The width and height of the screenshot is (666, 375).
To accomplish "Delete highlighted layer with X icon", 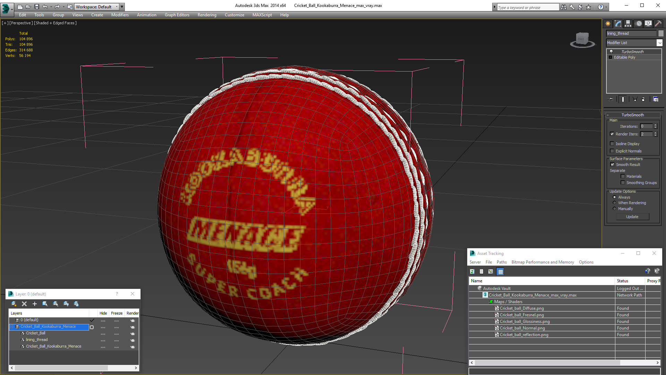I will (24, 304).
